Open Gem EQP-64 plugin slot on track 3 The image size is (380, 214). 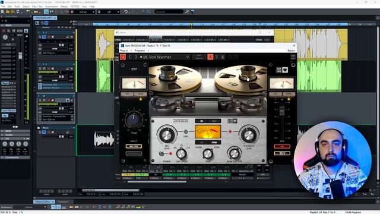(x=56, y=119)
